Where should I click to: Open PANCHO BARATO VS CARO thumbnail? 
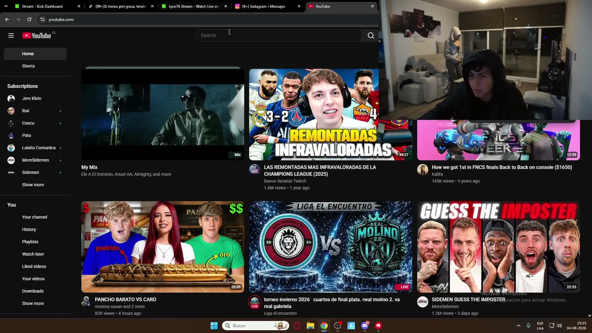[x=163, y=247]
